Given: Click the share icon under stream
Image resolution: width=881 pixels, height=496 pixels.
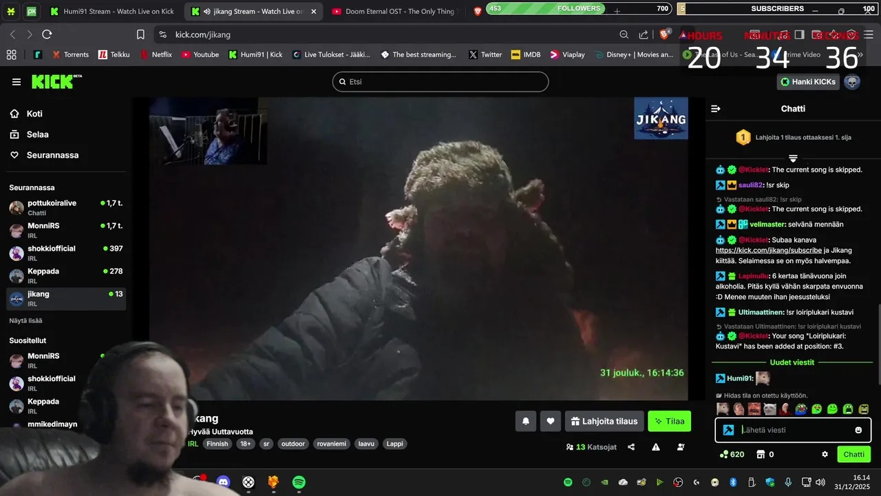Looking at the screenshot, I should click(631, 447).
